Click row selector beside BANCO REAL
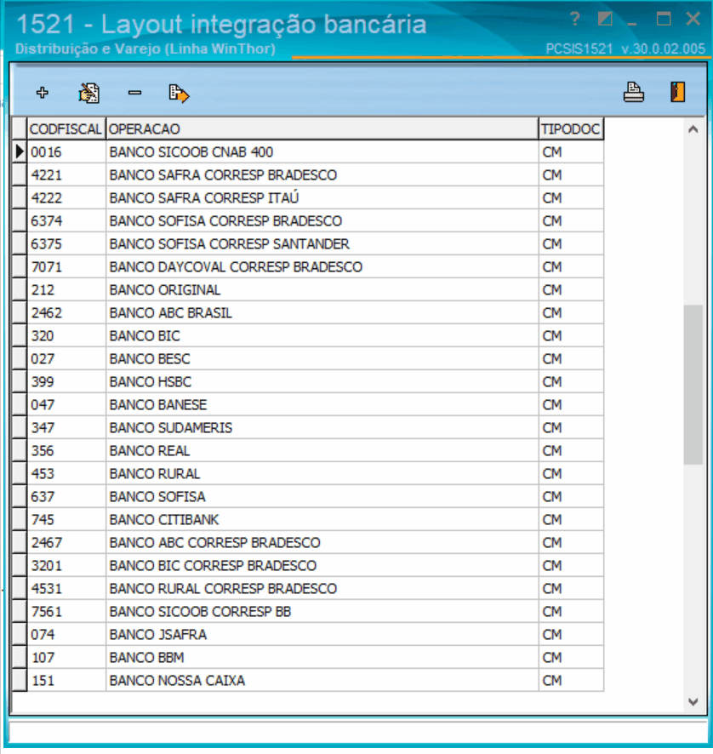 [x=20, y=450]
